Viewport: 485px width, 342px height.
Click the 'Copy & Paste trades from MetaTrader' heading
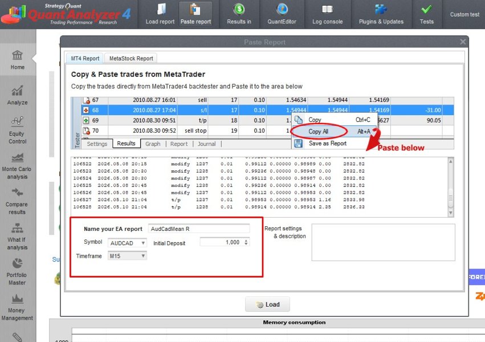point(138,74)
